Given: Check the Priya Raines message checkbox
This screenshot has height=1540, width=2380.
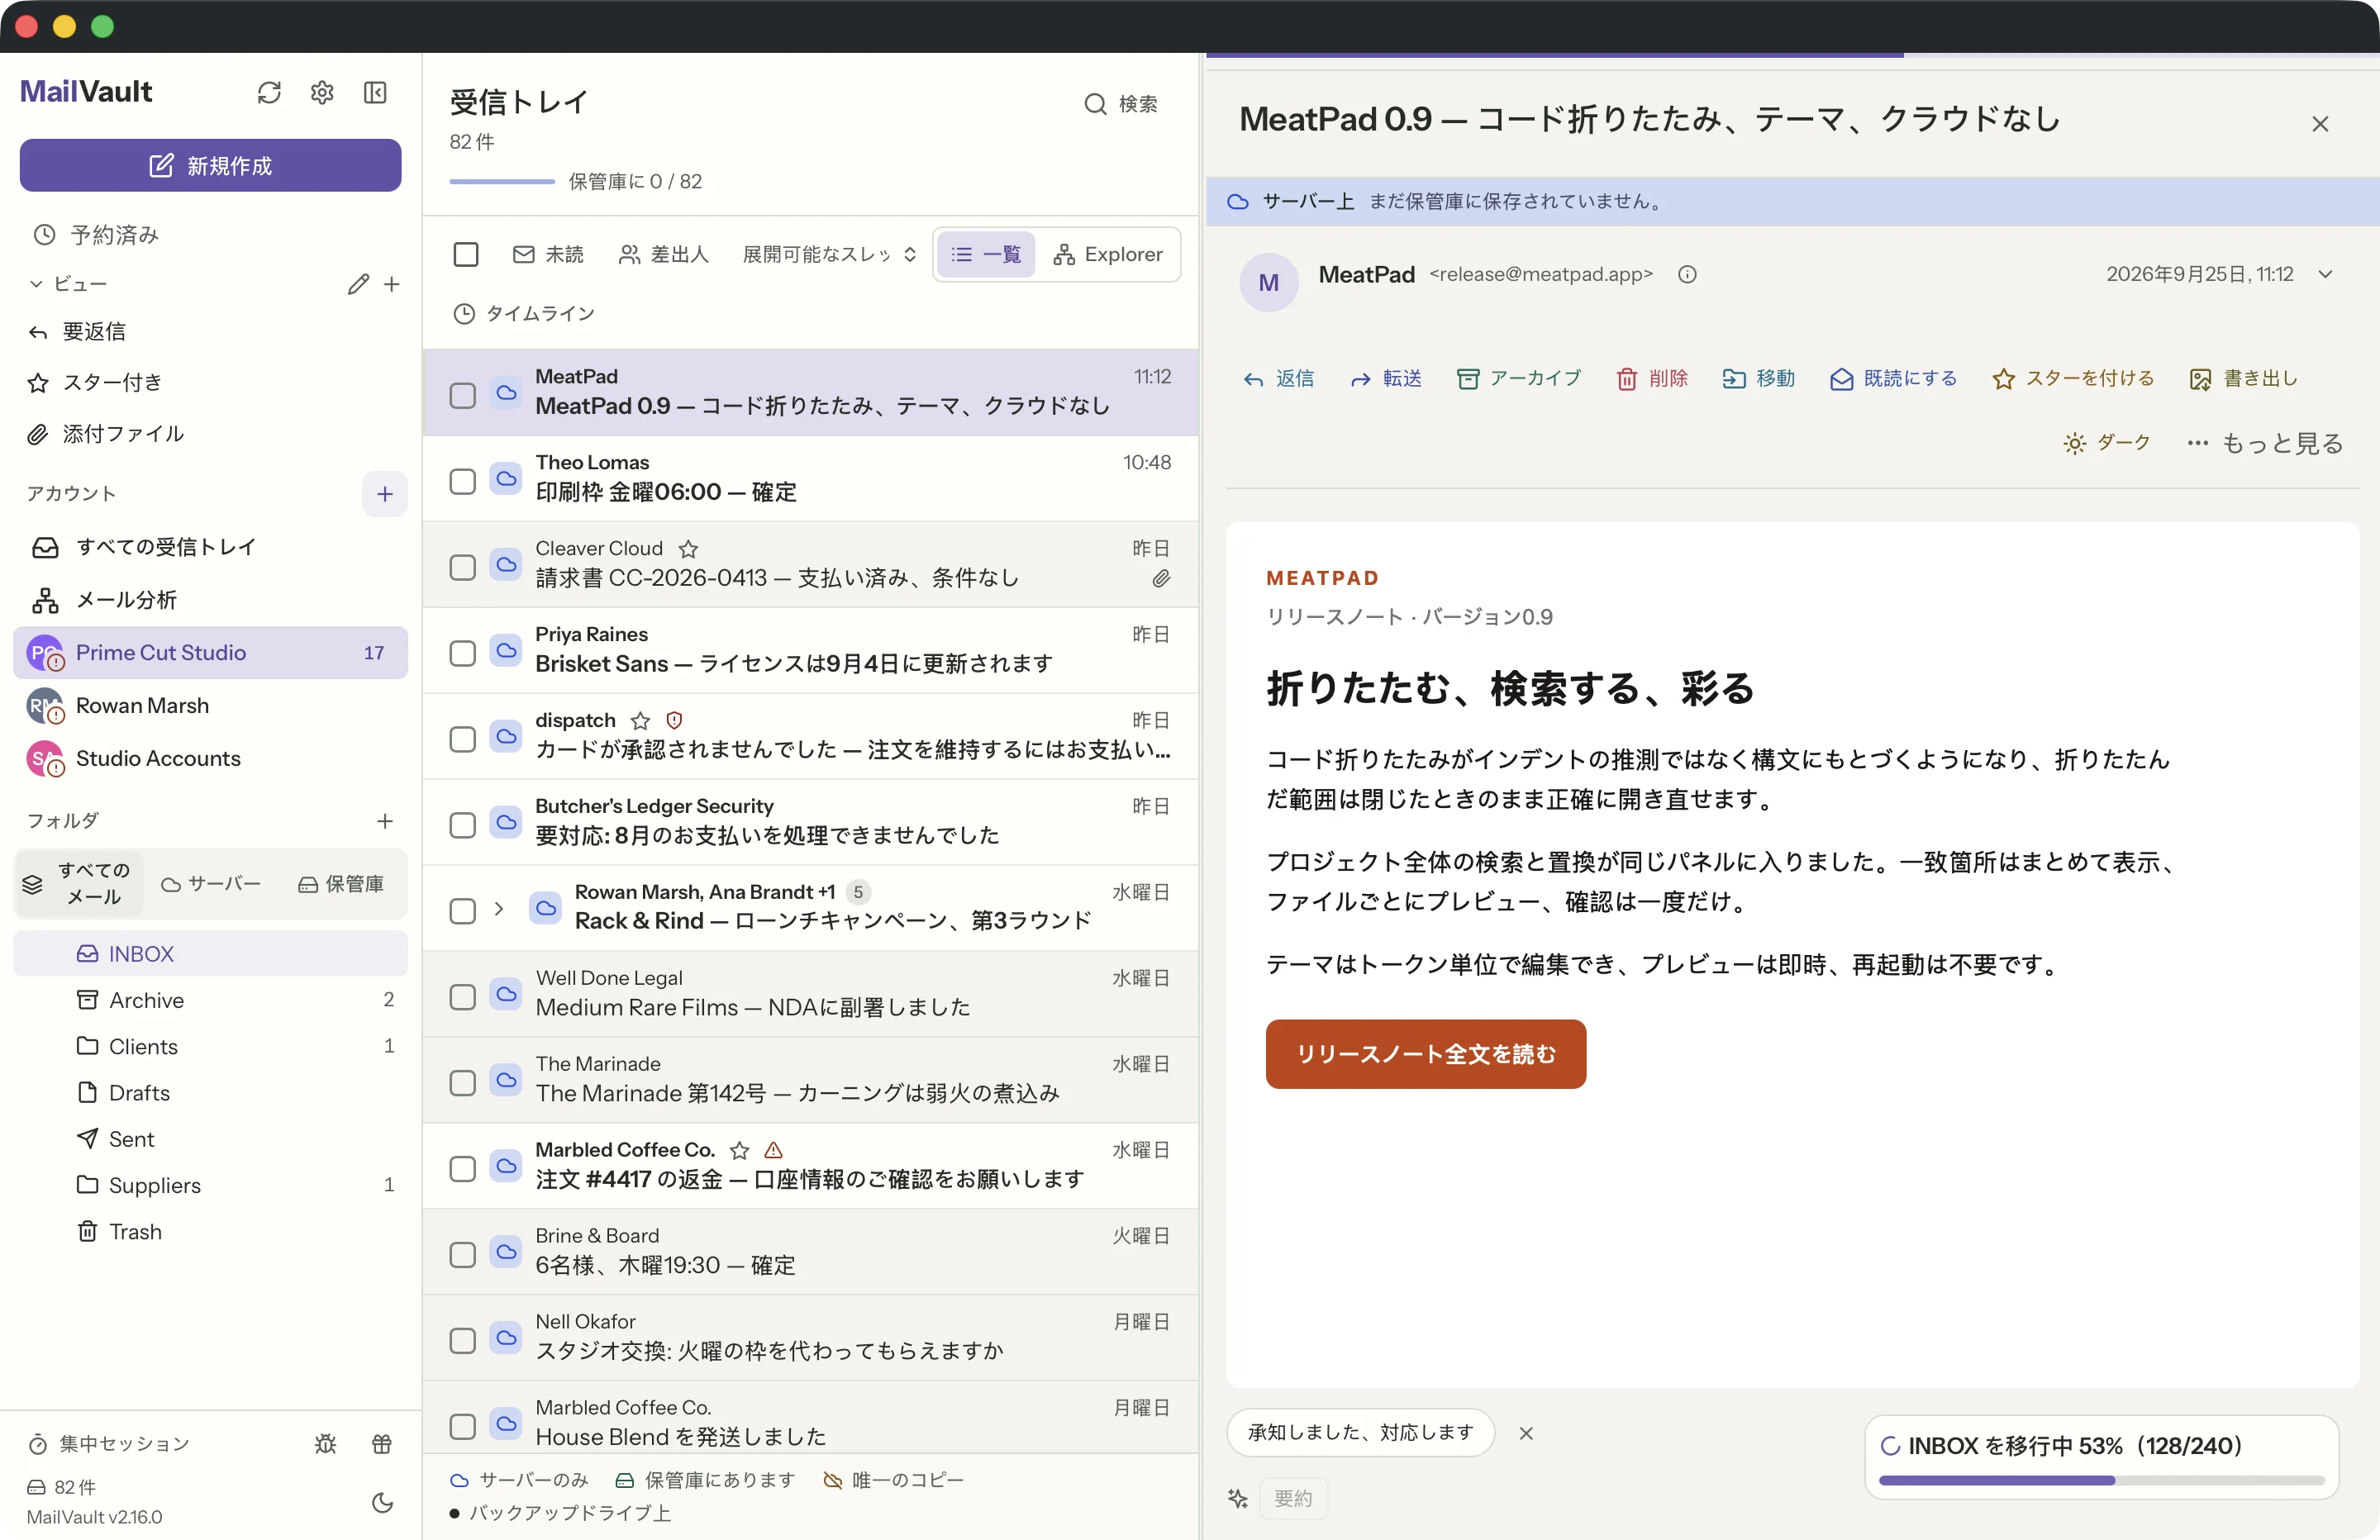Looking at the screenshot, I should click(462, 653).
